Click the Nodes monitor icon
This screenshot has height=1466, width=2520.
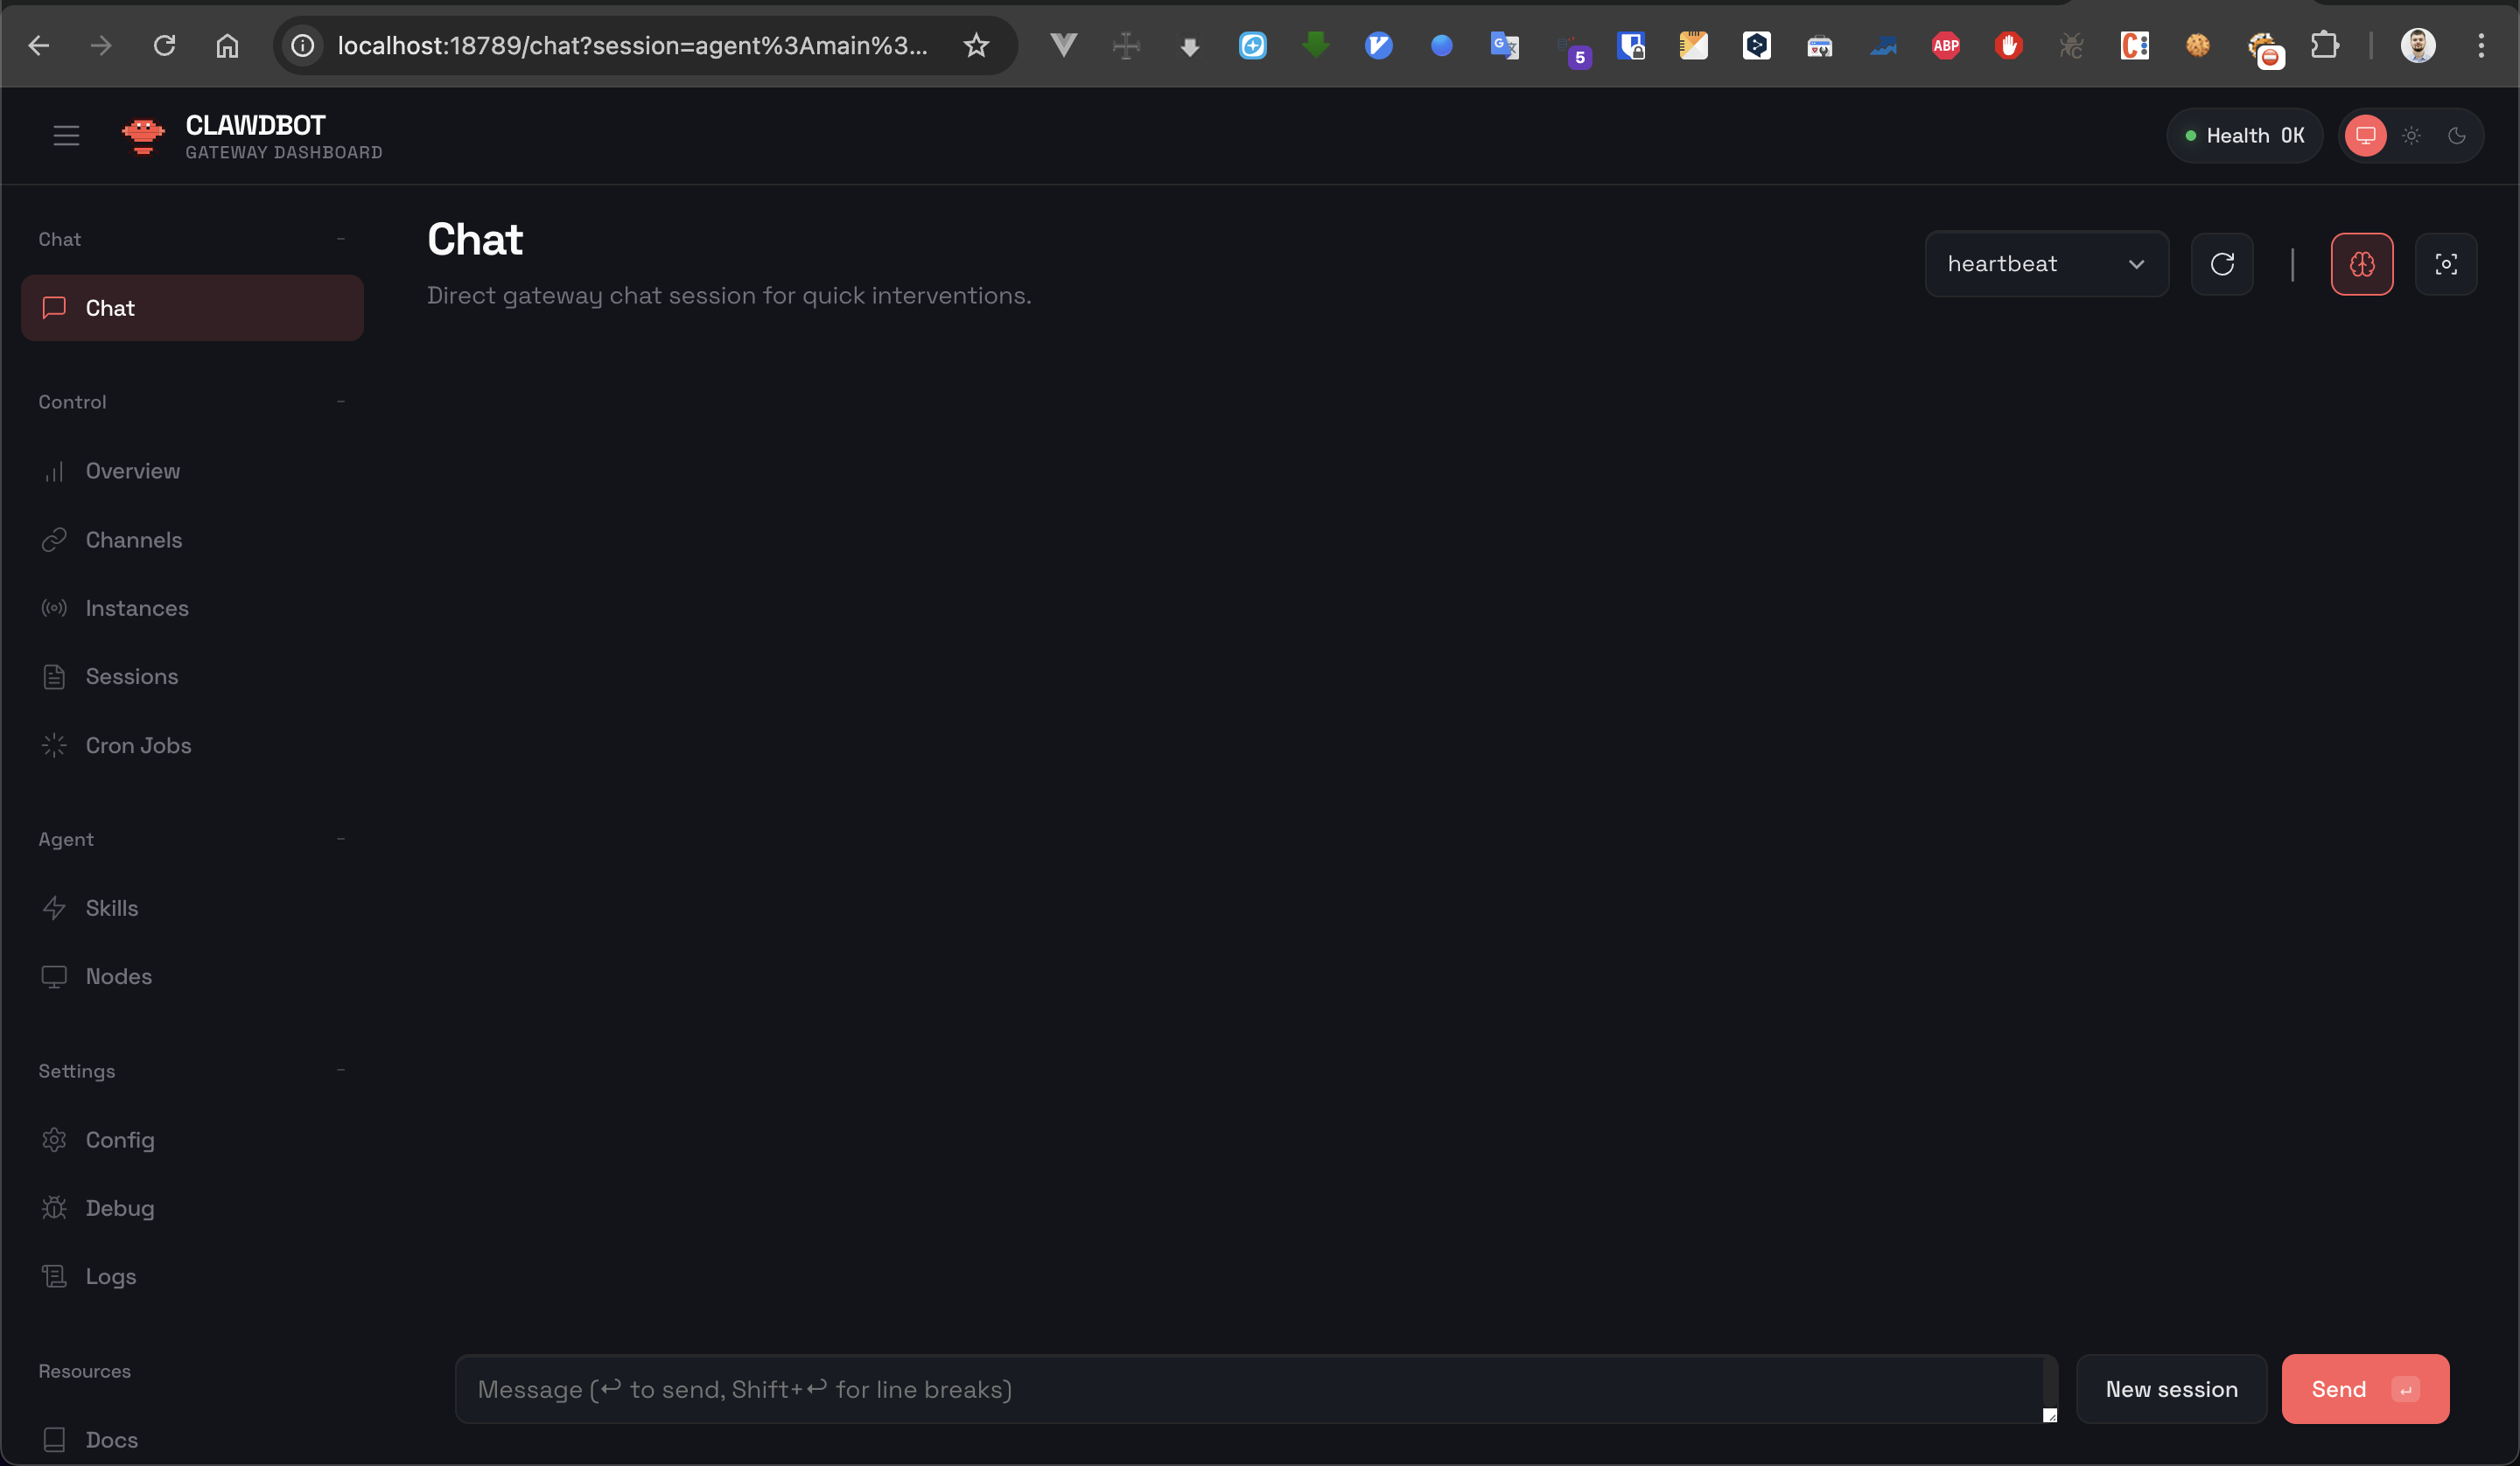[54, 976]
